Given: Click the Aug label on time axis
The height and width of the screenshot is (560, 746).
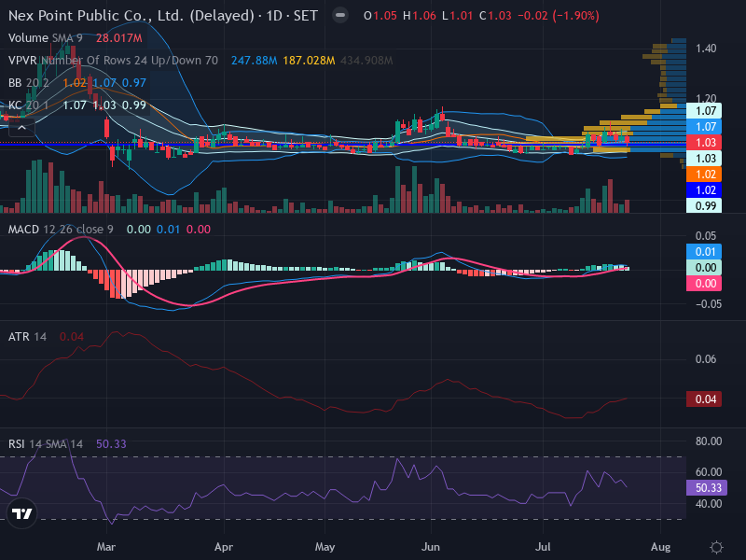Looking at the screenshot, I should click(660, 547).
